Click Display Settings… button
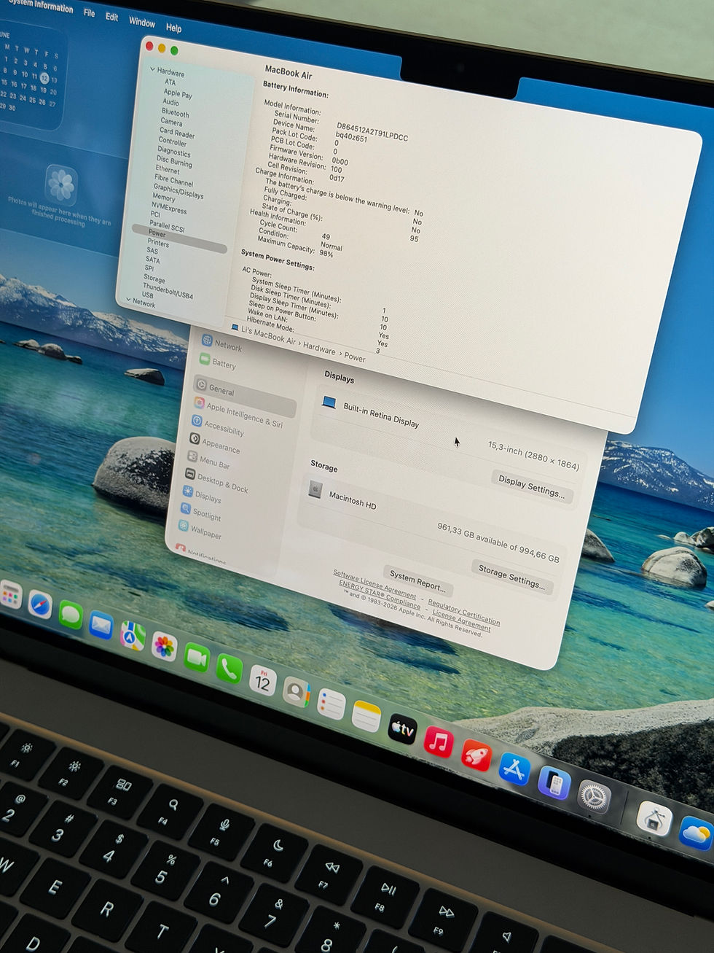Screen dimensions: 714x953 [532, 486]
